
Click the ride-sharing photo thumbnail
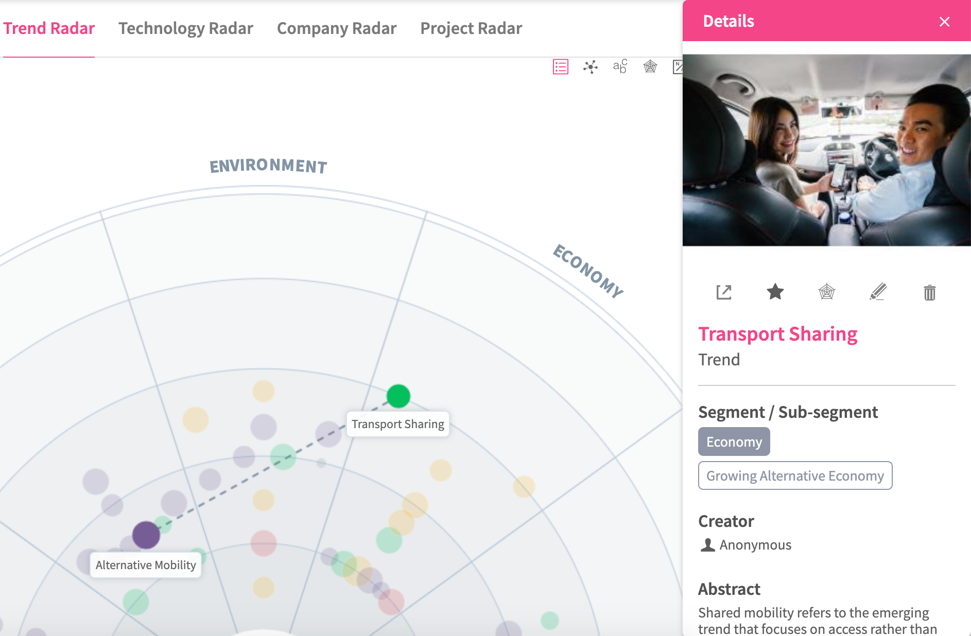826,150
